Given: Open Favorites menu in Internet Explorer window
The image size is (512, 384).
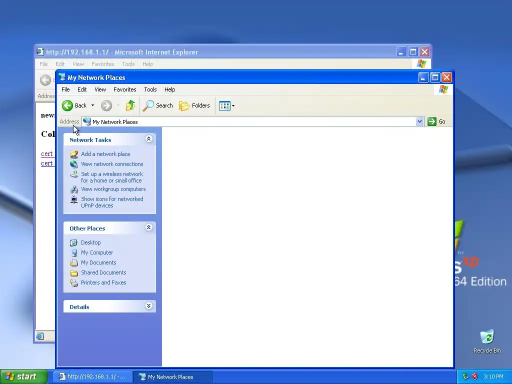Looking at the screenshot, I should tap(103, 64).
